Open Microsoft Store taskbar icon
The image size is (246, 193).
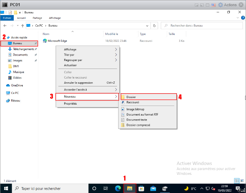pos(141,189)
